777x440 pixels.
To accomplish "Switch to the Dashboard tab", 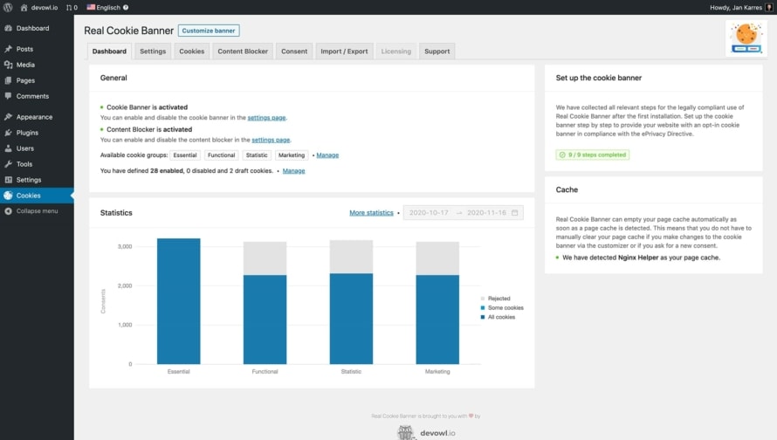I will pos(109,52).
